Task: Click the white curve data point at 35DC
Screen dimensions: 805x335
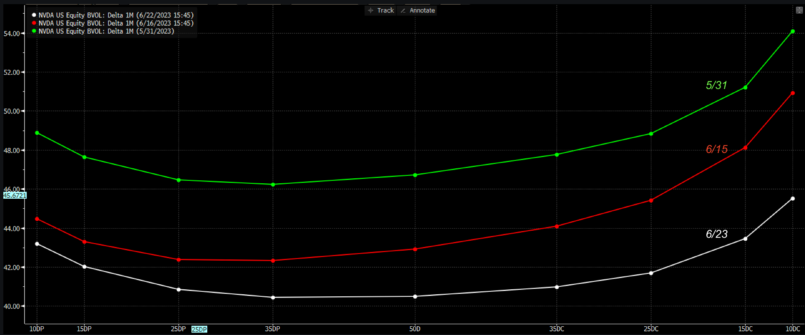Action: click(557, 287)
